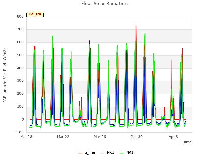Click the green NR2 peak near Mar 31
This screenshot has width=212, height=159.
coord(145,33)
